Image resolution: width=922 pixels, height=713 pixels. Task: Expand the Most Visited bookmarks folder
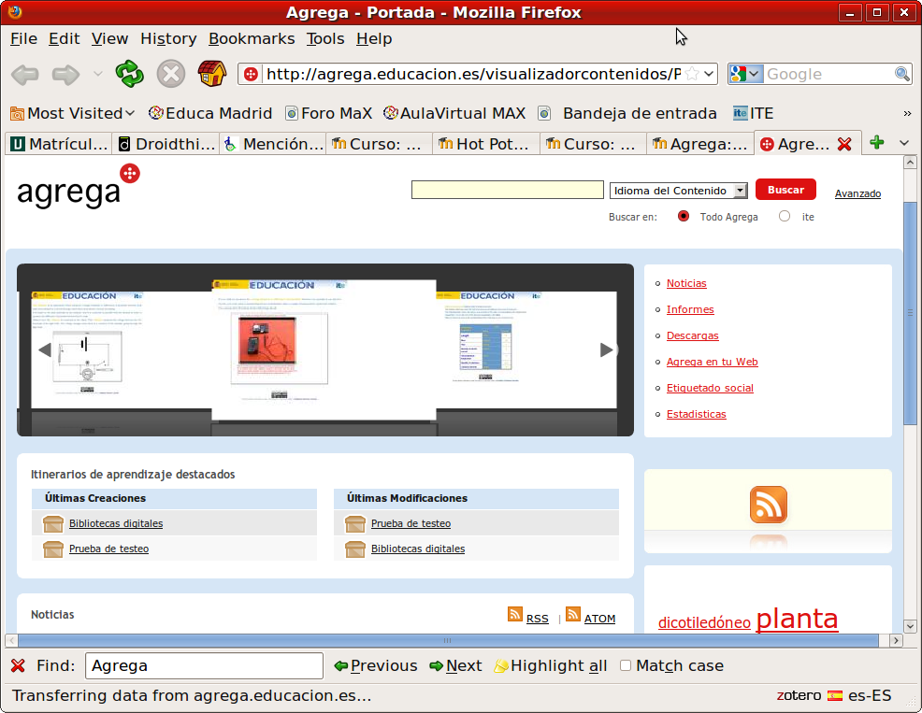73,113
